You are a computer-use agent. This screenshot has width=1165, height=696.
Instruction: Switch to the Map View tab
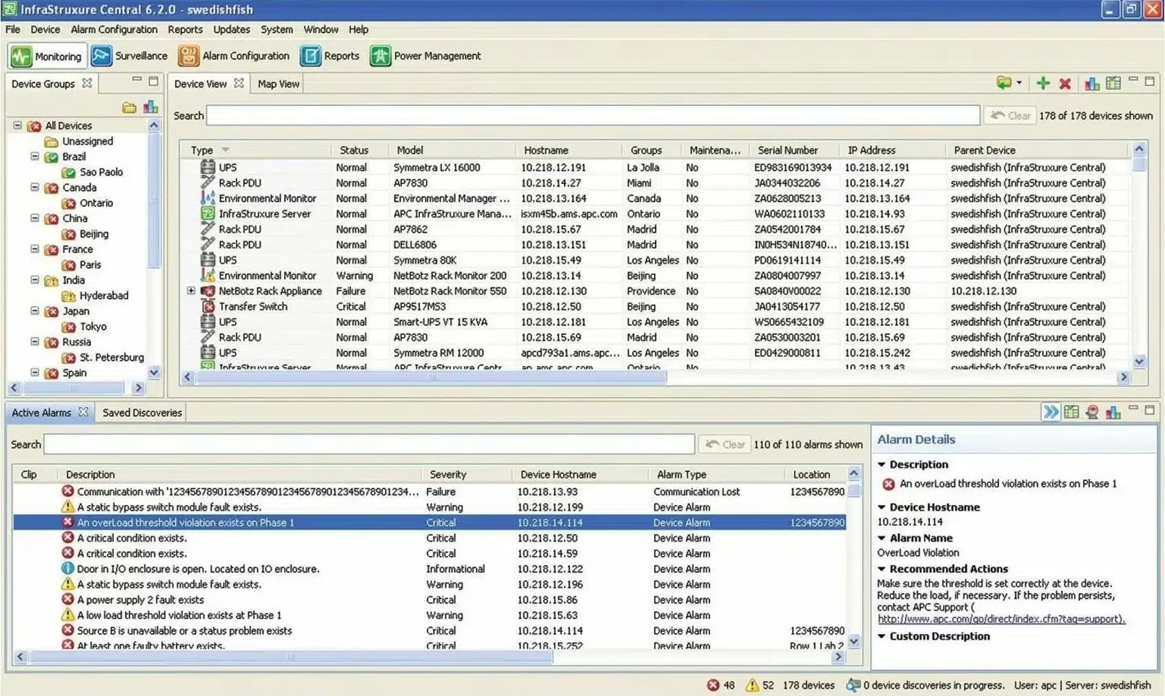tap(278, 83)
